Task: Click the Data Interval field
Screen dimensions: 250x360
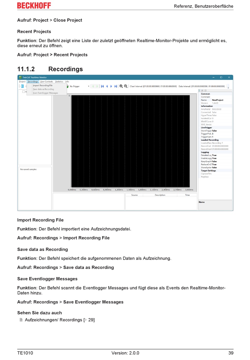Action: pos(202,86)
